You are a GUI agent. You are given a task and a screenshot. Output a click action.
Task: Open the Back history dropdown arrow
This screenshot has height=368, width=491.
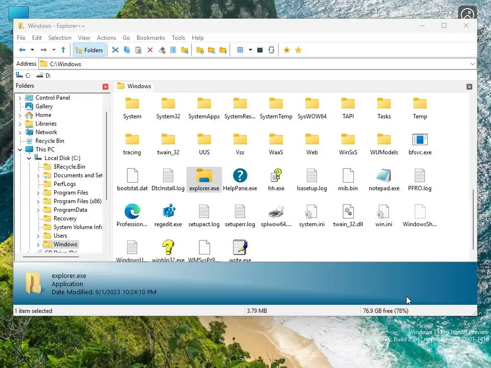(32, 50)
